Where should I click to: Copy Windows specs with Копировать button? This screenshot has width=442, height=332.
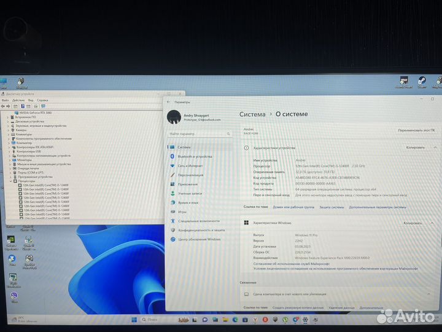click(x=413, y=223)
